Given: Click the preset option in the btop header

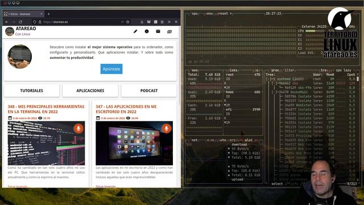Looking at the screenshot, I should click(x=223, y=14).
